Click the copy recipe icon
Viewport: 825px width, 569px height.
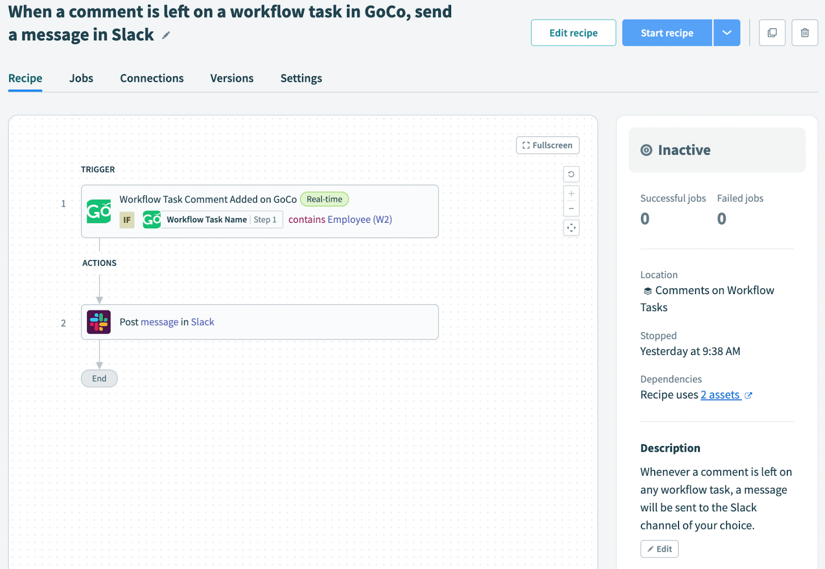[772, 33]
